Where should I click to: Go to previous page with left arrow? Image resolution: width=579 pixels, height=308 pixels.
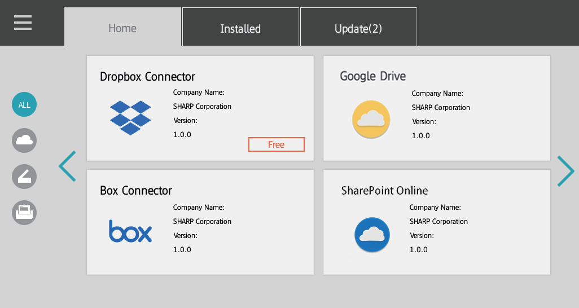click(x=67, y=166)
